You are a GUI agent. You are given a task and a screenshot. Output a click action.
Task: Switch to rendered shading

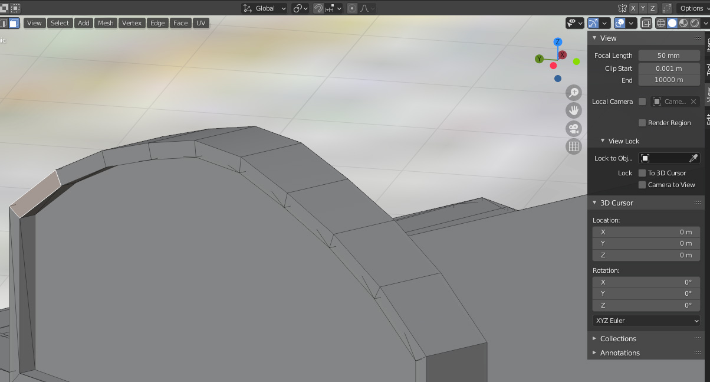[x=695, y=23]
